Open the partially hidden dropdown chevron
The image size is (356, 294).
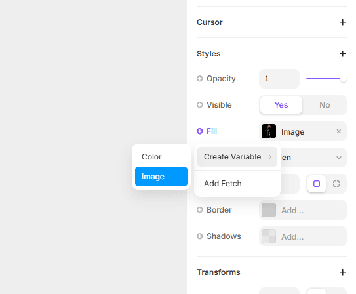pos(339,157)
